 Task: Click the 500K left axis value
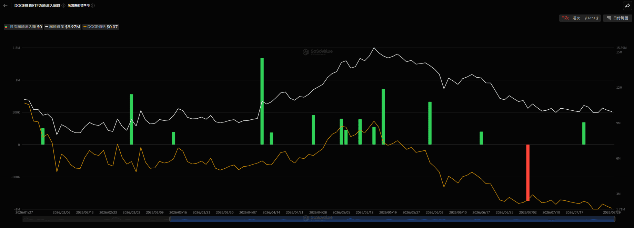click(16, 112)
